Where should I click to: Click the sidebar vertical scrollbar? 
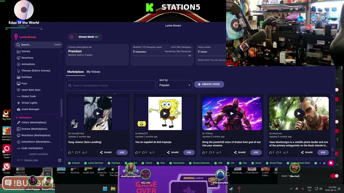click(62, 107)
